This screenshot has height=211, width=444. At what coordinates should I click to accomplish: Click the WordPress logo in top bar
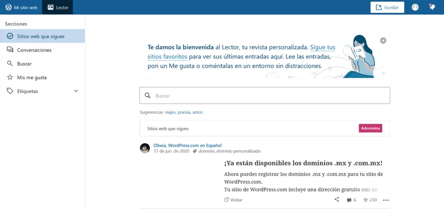[8, 7]
